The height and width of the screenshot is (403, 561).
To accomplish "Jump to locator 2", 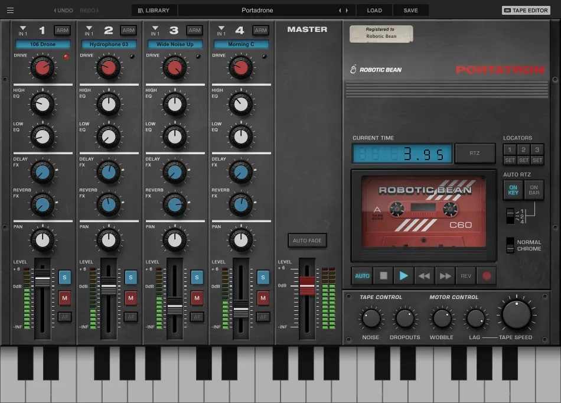I will pos(523,149).
